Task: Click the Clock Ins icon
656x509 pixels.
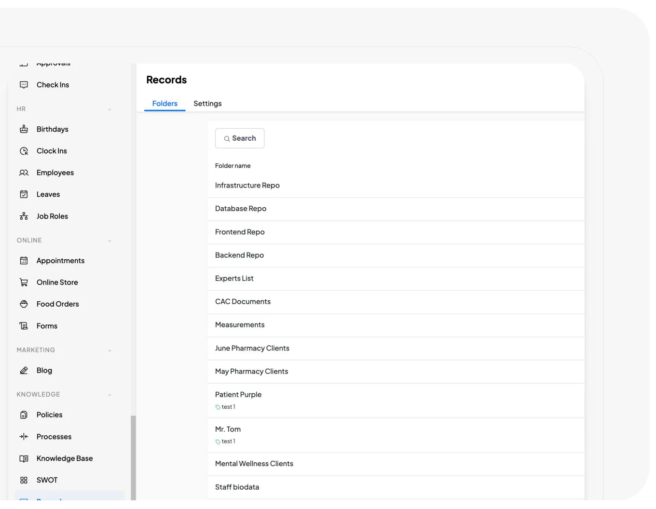Action: 24,151
